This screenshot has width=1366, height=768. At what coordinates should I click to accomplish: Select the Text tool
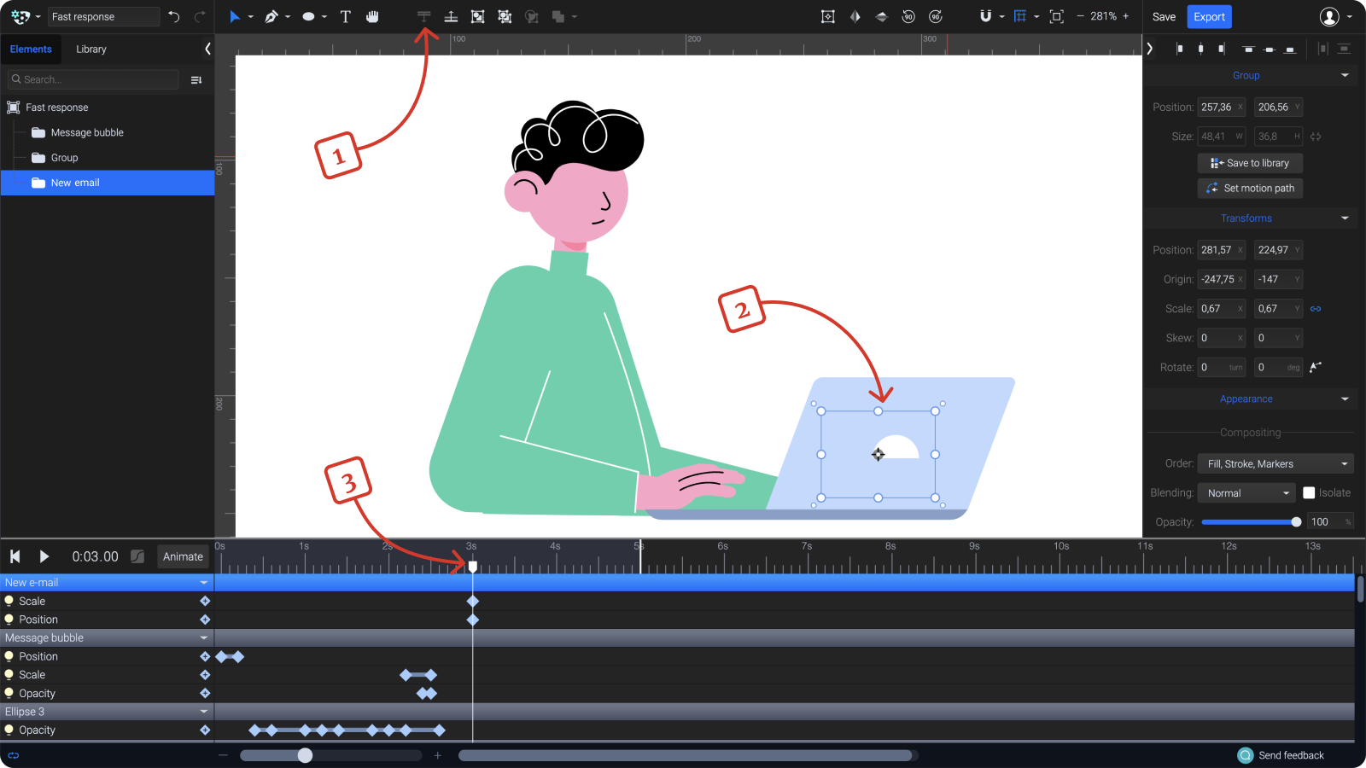click(x=345, y=16)
